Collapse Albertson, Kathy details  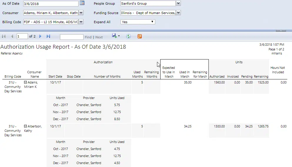pos(26,126)
